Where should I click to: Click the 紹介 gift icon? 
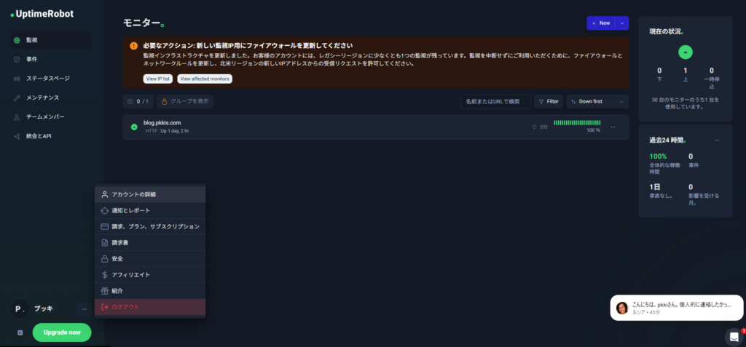(105, 291)
